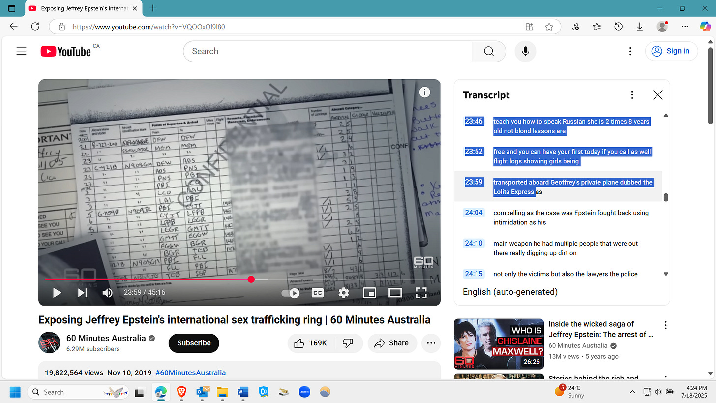This screenshot has width=716, height=403.
Task: Refresh the page
Action: pos(35,27)
